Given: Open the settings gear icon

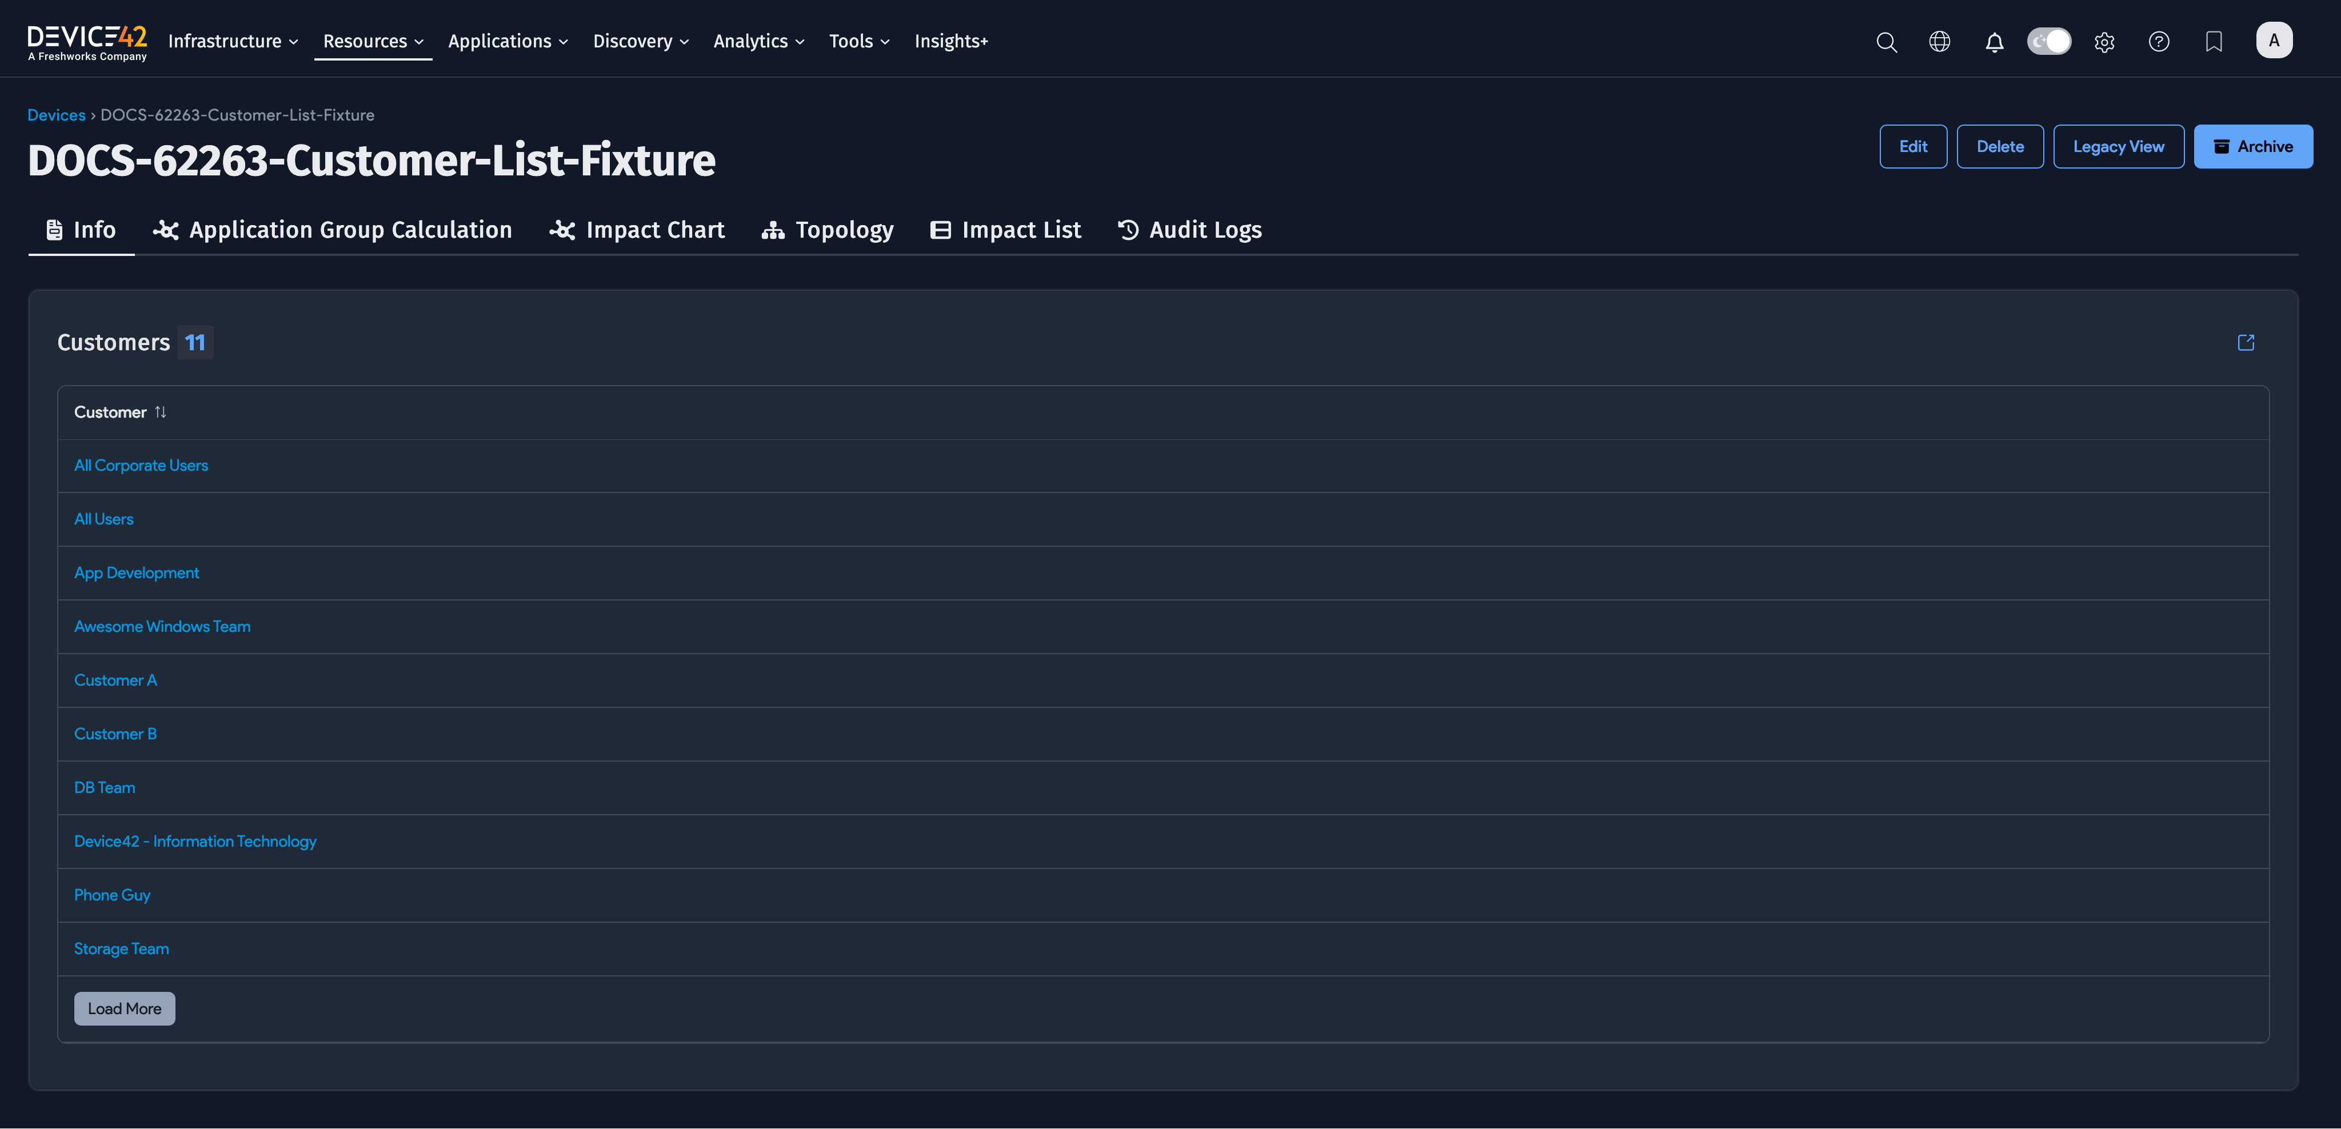Looking at the screenshot, I should (x=2104, y=42).
